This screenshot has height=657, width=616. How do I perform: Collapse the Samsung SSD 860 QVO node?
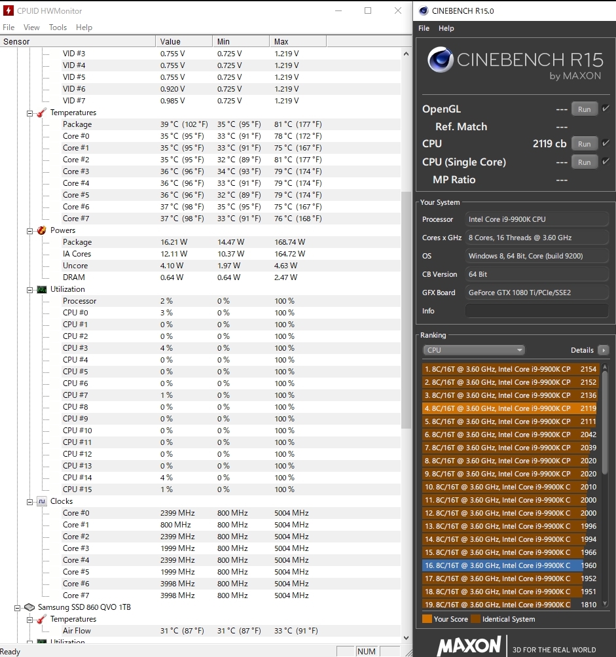coord(17,607)
